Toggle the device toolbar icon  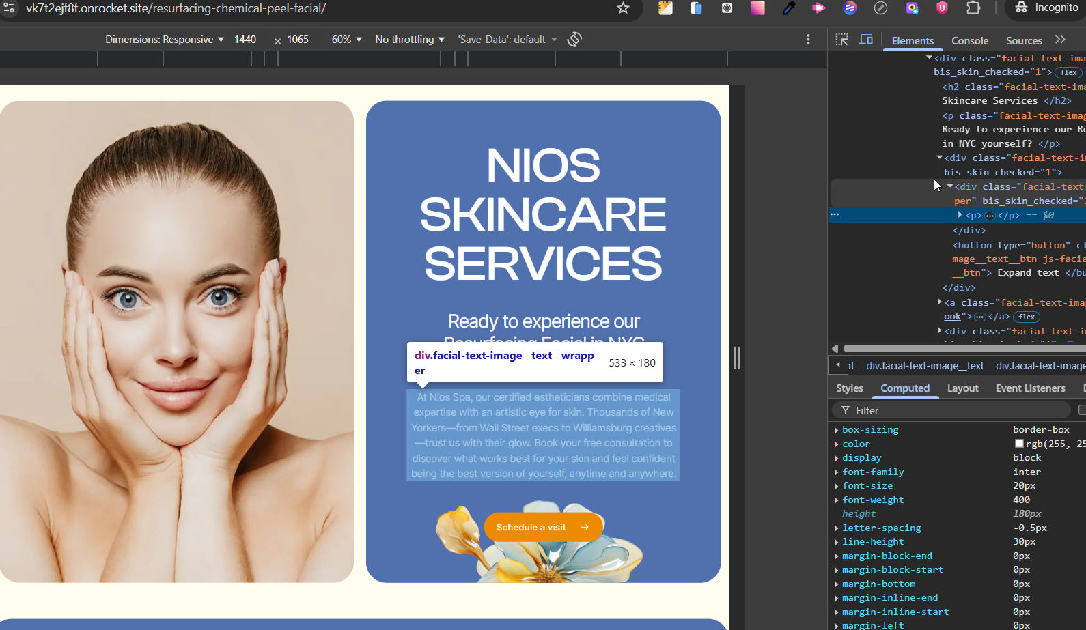865,40
